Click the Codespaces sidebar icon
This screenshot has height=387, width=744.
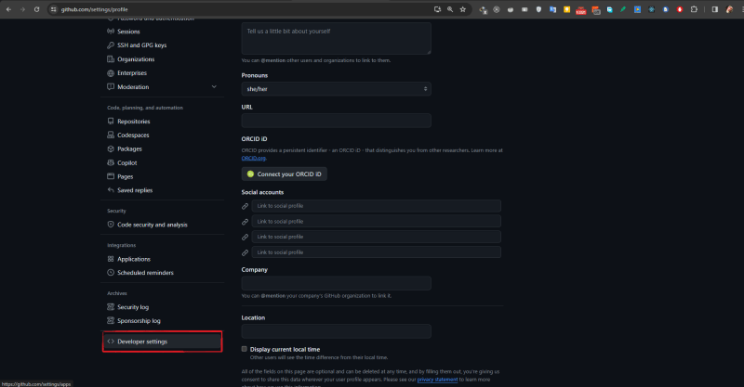pos(111,135)
